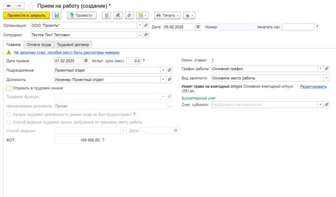
Task: Open the График работы linked record icon
Action: 327,69
